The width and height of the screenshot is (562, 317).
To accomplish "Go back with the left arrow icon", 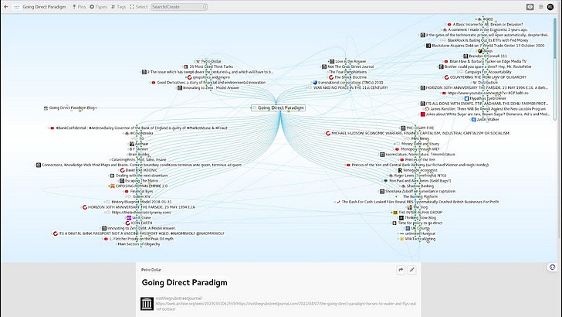I will [x=6, y=7].
